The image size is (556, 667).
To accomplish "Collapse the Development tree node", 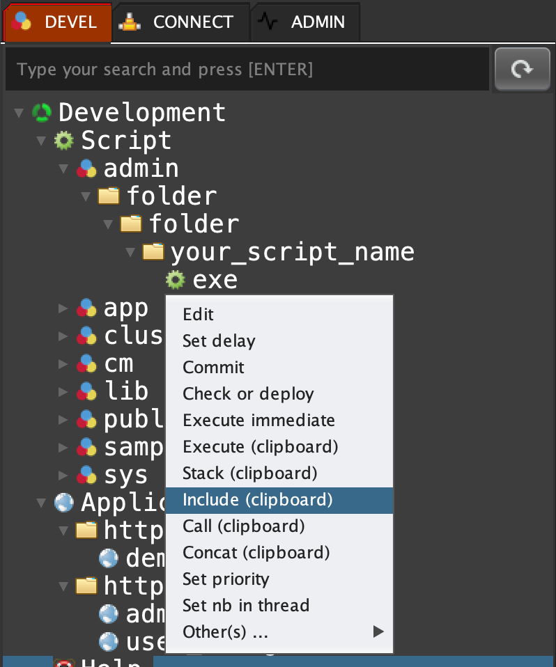I will (x=19, y=113).
